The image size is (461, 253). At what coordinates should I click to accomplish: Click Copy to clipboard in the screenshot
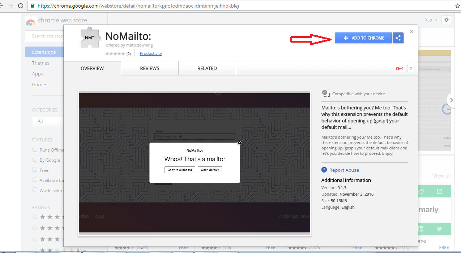(x=180, y=170)
